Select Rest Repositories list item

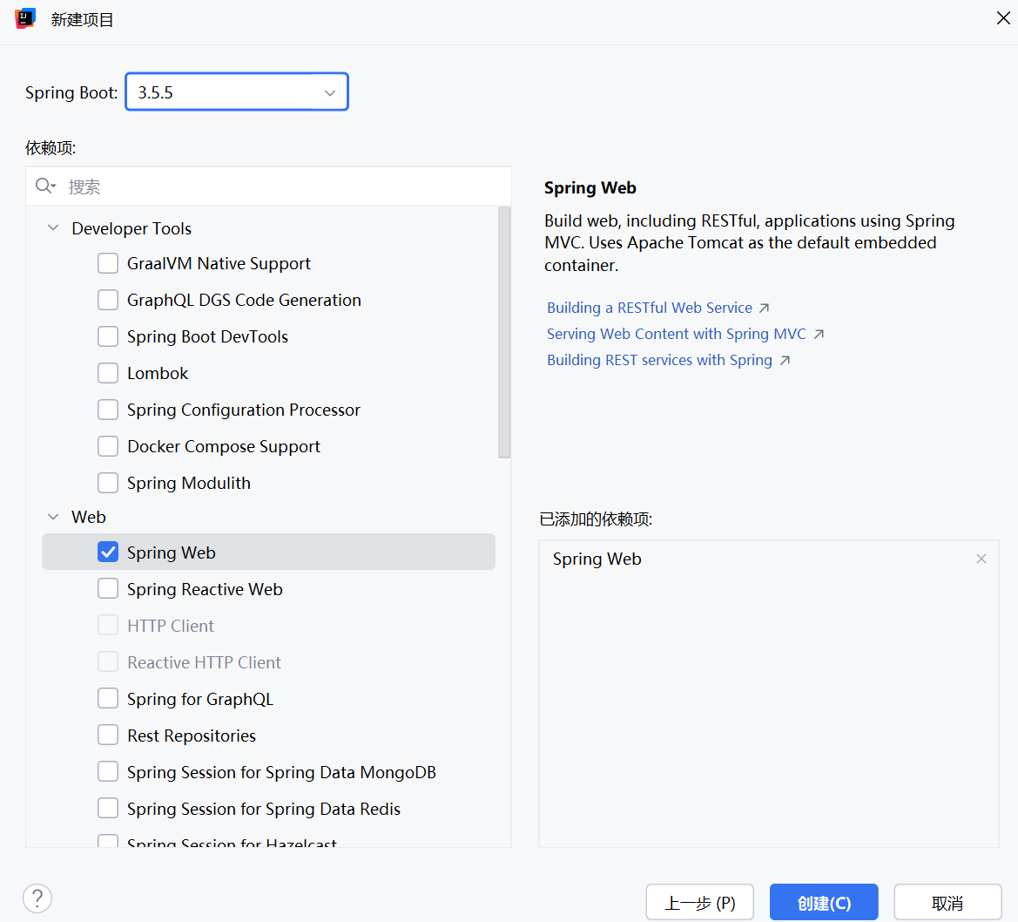point(192,736)
